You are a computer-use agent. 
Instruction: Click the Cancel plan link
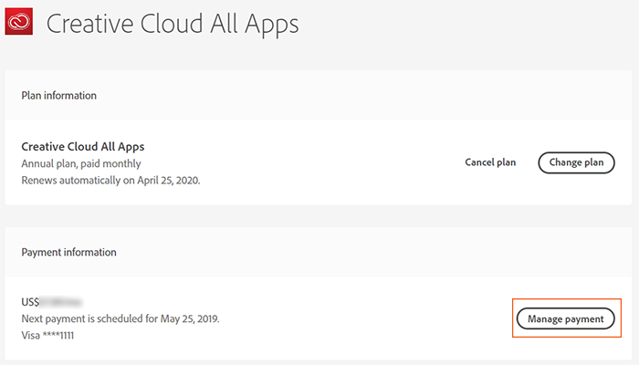490,162
